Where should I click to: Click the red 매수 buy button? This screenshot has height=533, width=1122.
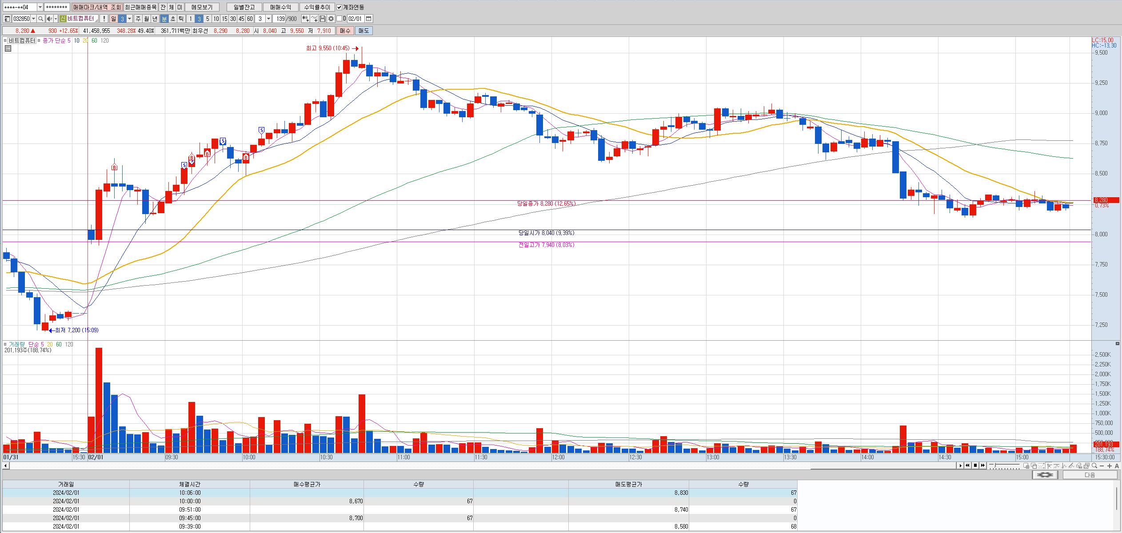point(345,31)
